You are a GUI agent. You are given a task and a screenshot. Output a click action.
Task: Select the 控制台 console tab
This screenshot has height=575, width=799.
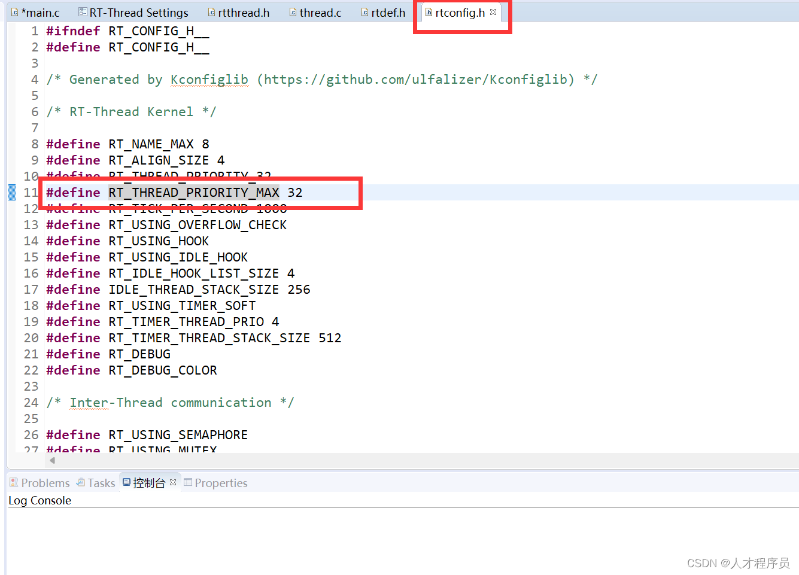click(148, 483)
